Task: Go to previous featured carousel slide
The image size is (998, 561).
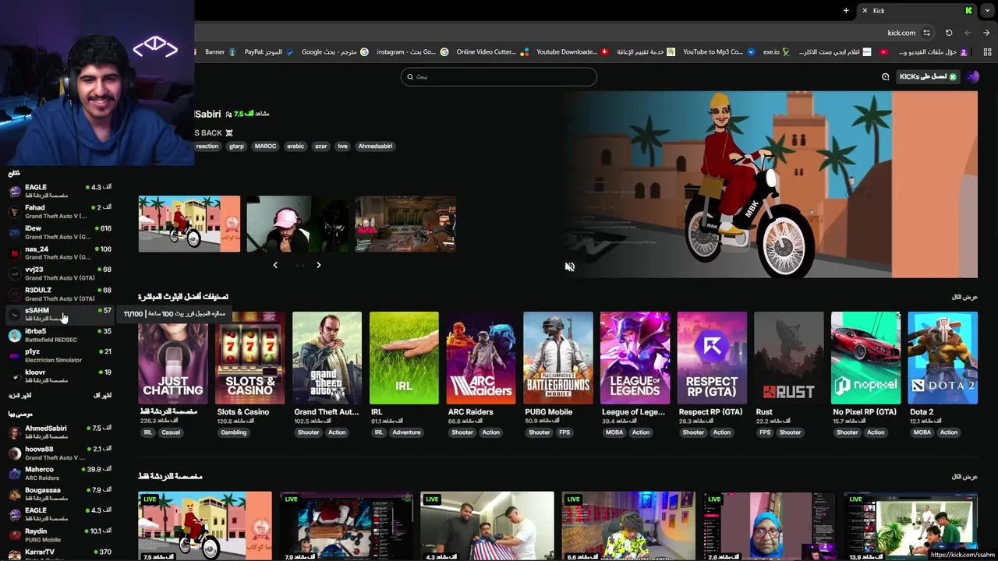Action: tap(275, 265)
